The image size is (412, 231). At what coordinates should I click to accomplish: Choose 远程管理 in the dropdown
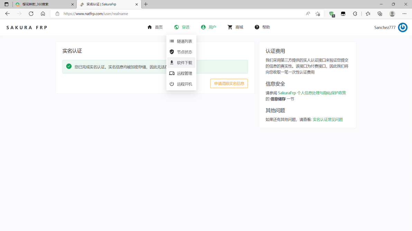pos(181,73)
